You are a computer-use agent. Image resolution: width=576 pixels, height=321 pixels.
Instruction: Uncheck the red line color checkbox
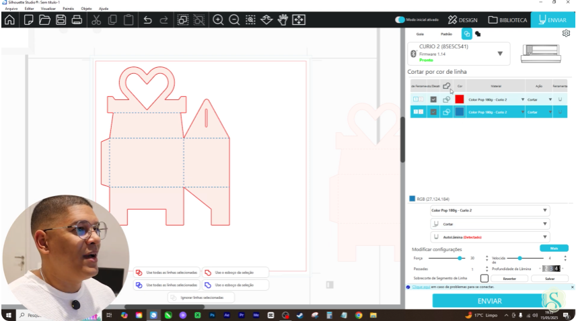[x=433, y=99]
